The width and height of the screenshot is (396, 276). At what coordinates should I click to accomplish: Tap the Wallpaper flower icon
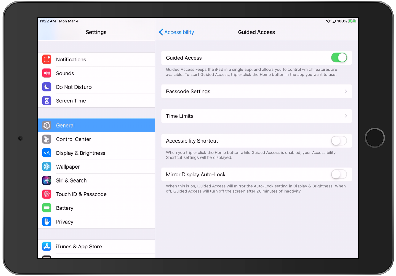(x=47, y=167)
